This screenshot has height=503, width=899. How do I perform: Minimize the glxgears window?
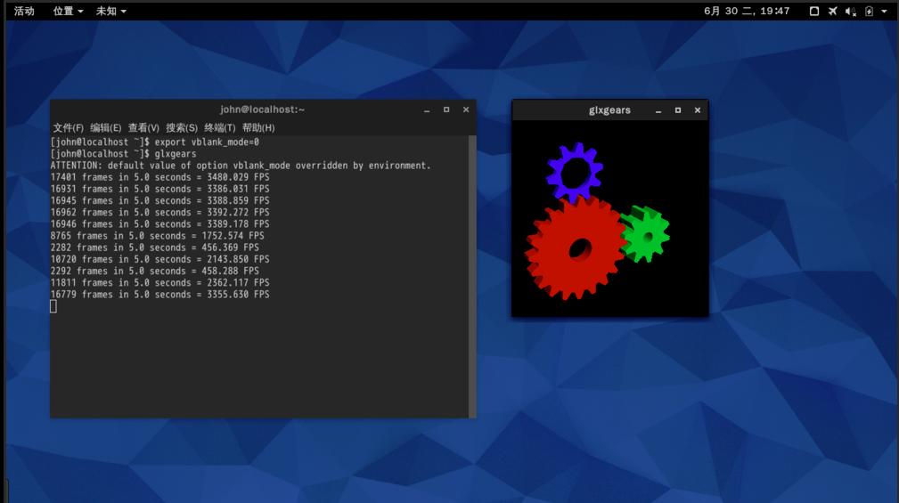(658, 110)
